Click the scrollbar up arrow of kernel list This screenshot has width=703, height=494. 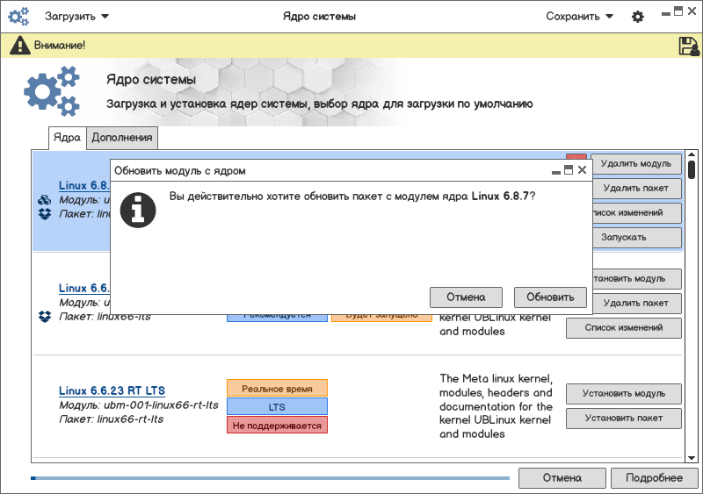(692, 155)
